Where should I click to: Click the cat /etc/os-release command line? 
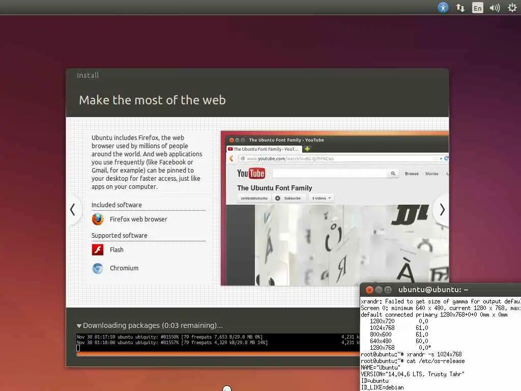(x=413, y=361)
